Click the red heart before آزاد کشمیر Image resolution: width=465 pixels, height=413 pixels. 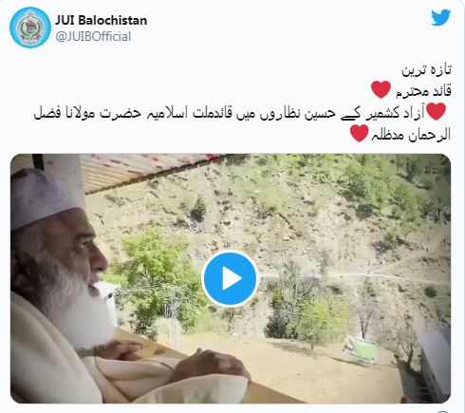[x=436, y=111]
